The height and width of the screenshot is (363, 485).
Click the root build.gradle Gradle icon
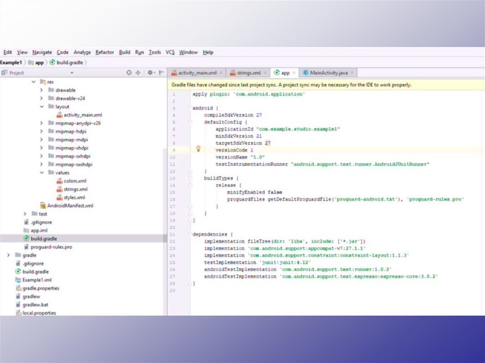point(18,272)
